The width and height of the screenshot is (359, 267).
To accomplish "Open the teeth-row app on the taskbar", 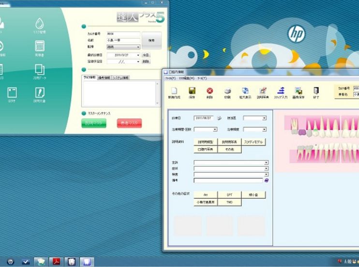I will 72,262.
